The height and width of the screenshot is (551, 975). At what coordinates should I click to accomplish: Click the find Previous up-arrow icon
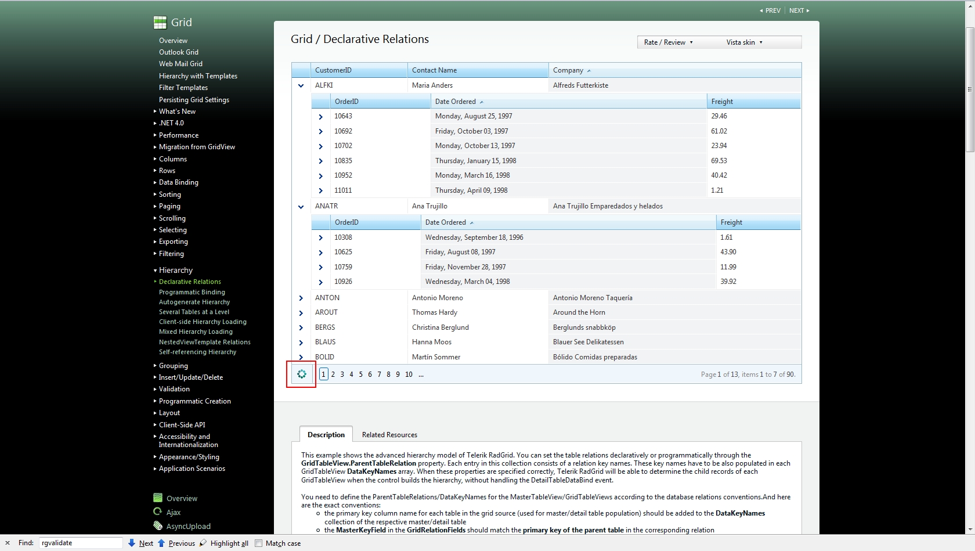tap(161, 543)
